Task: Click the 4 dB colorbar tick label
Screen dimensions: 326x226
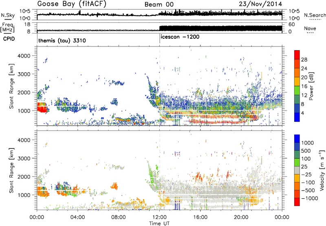Action: [303, 113]
